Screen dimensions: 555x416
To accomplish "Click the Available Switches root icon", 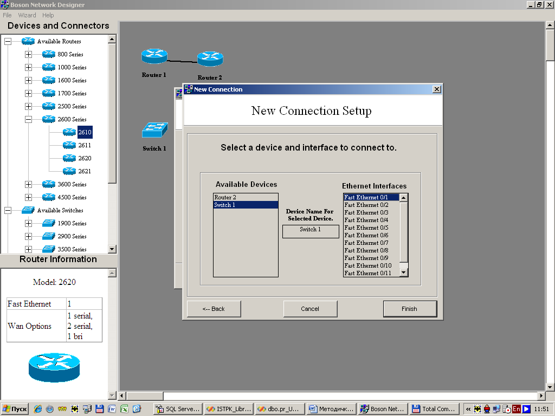I will pos(28,210).
